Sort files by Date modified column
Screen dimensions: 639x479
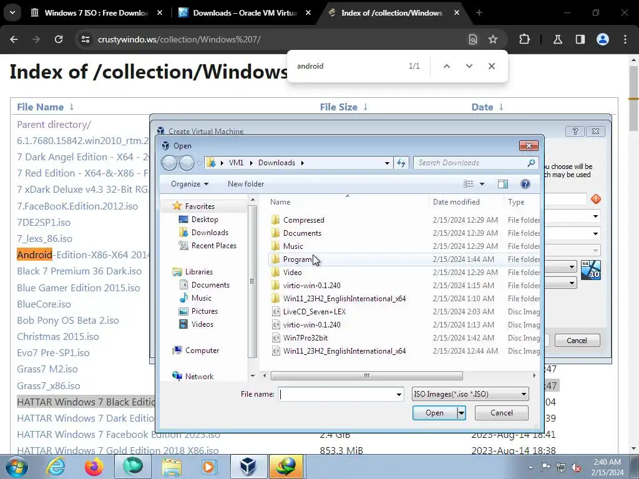point(456,202)
